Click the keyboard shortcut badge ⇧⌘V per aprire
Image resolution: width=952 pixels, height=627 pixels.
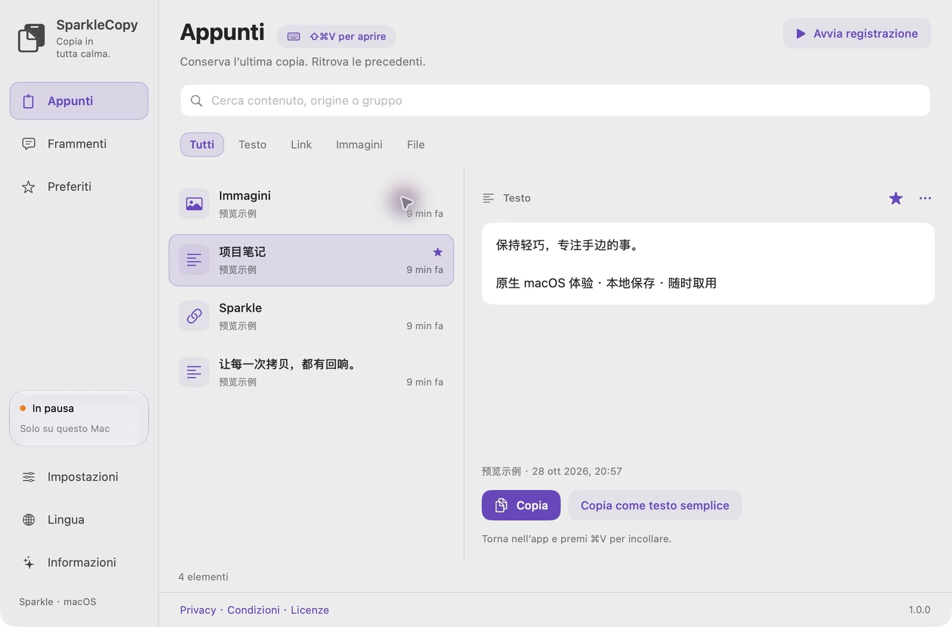(x=336, y=36)
